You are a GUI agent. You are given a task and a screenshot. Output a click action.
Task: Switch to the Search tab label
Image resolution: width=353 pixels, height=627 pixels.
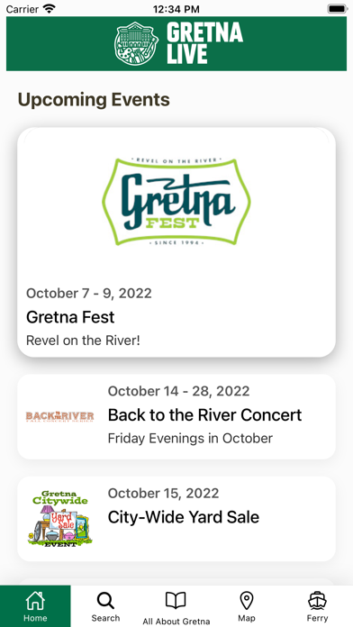[x=105, y=618]
